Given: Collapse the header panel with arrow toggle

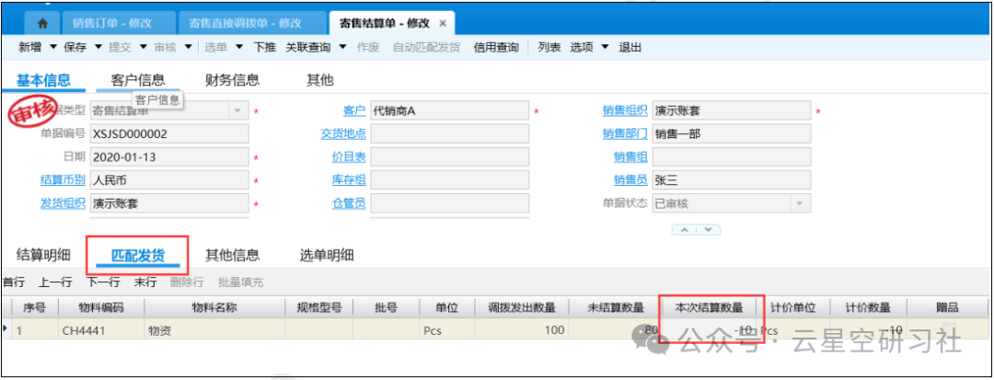Looking at the screenshot, I should click(698, 229).
